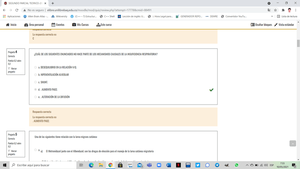This screenshot has height=169, width=300.
Task: Select option c. SHUNT
Action: [x=35, y=82]
